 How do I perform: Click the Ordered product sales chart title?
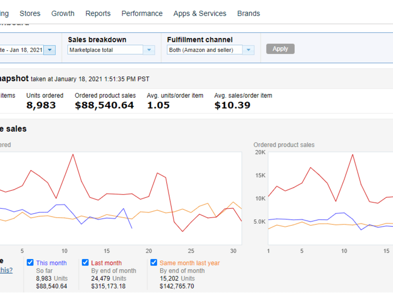tap(284, 145)
